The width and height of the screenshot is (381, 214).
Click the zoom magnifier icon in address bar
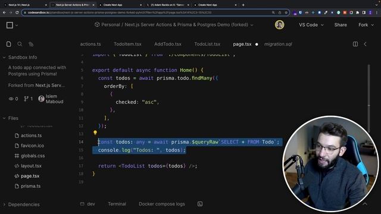tap(273, 12)
